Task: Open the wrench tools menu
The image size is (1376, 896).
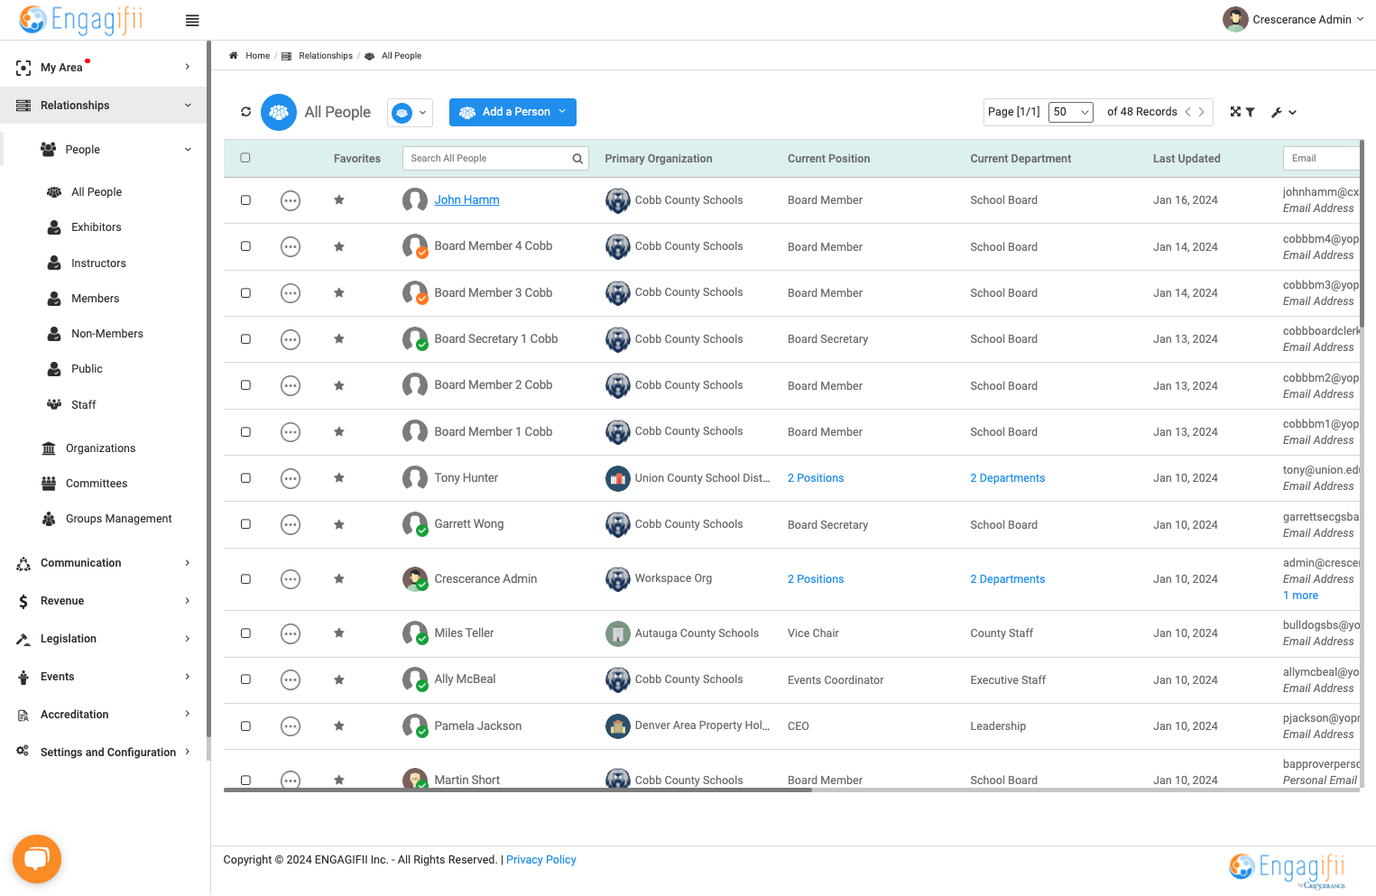Action: pos(1283,113)
